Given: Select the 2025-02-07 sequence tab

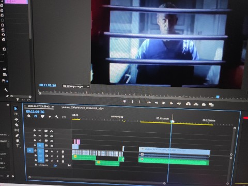Looking at the screenshot, I should [39, 106].
